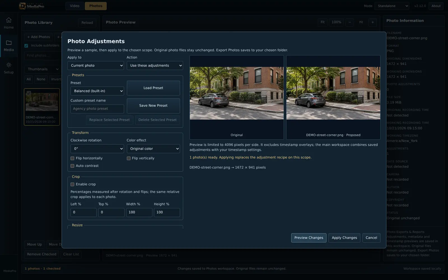The image size is (448, 280).
Task: Enable Flip horizontally checkbox
Action: tap(72, 158)
